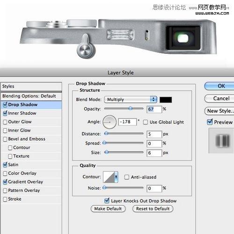Click the Cancel button
234x234 pixels.
click(219, 98)
